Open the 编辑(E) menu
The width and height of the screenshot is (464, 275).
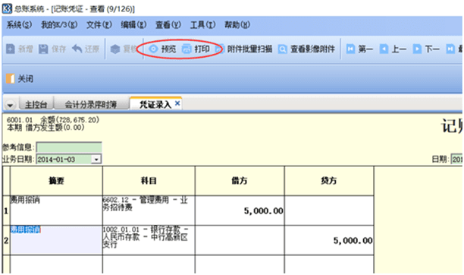tap(133, 25)
